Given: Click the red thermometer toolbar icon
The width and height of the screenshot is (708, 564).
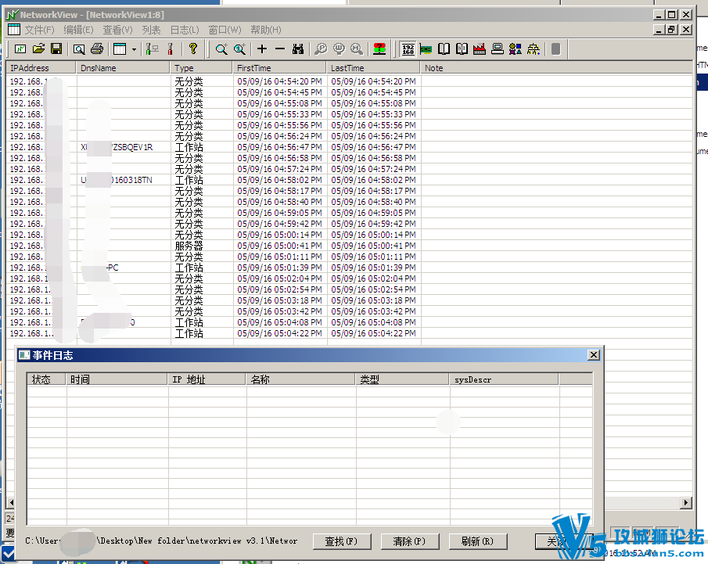Looking at the screenshot, I should [x=171, y=48].
